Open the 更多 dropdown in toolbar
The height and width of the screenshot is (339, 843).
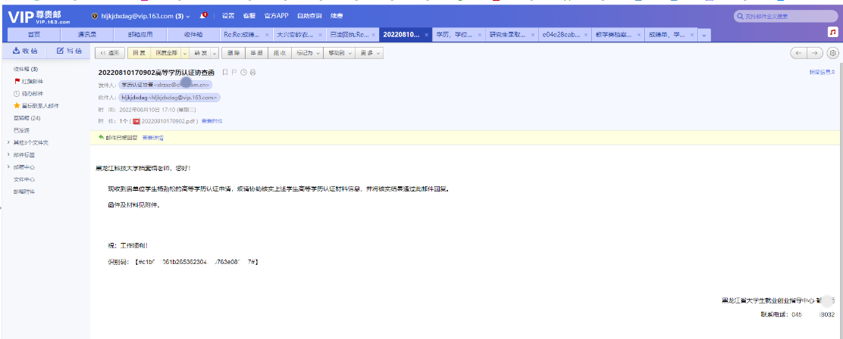[369, 53]
